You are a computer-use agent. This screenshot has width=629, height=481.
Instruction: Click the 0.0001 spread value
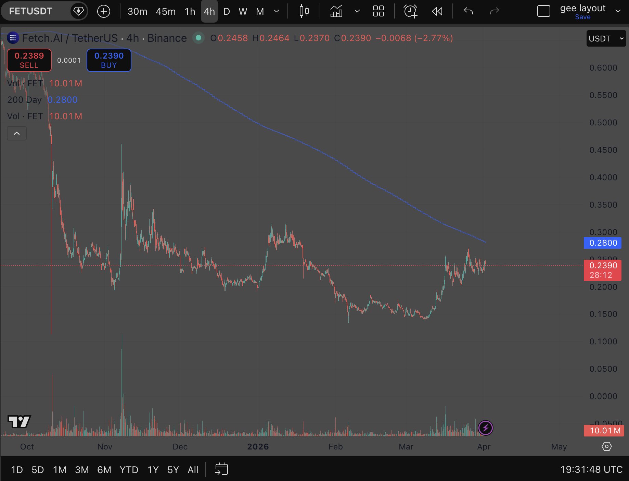point(69,61)
